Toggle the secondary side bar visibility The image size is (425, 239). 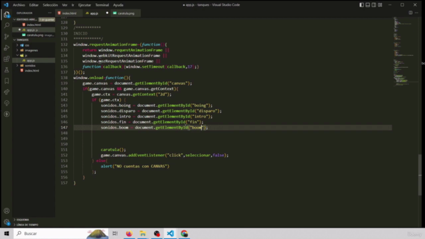(x=374, y=5)
